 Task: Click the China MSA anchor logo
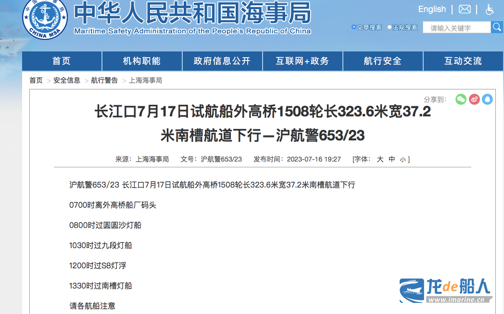pyautogui.click(x=45, y=18)
